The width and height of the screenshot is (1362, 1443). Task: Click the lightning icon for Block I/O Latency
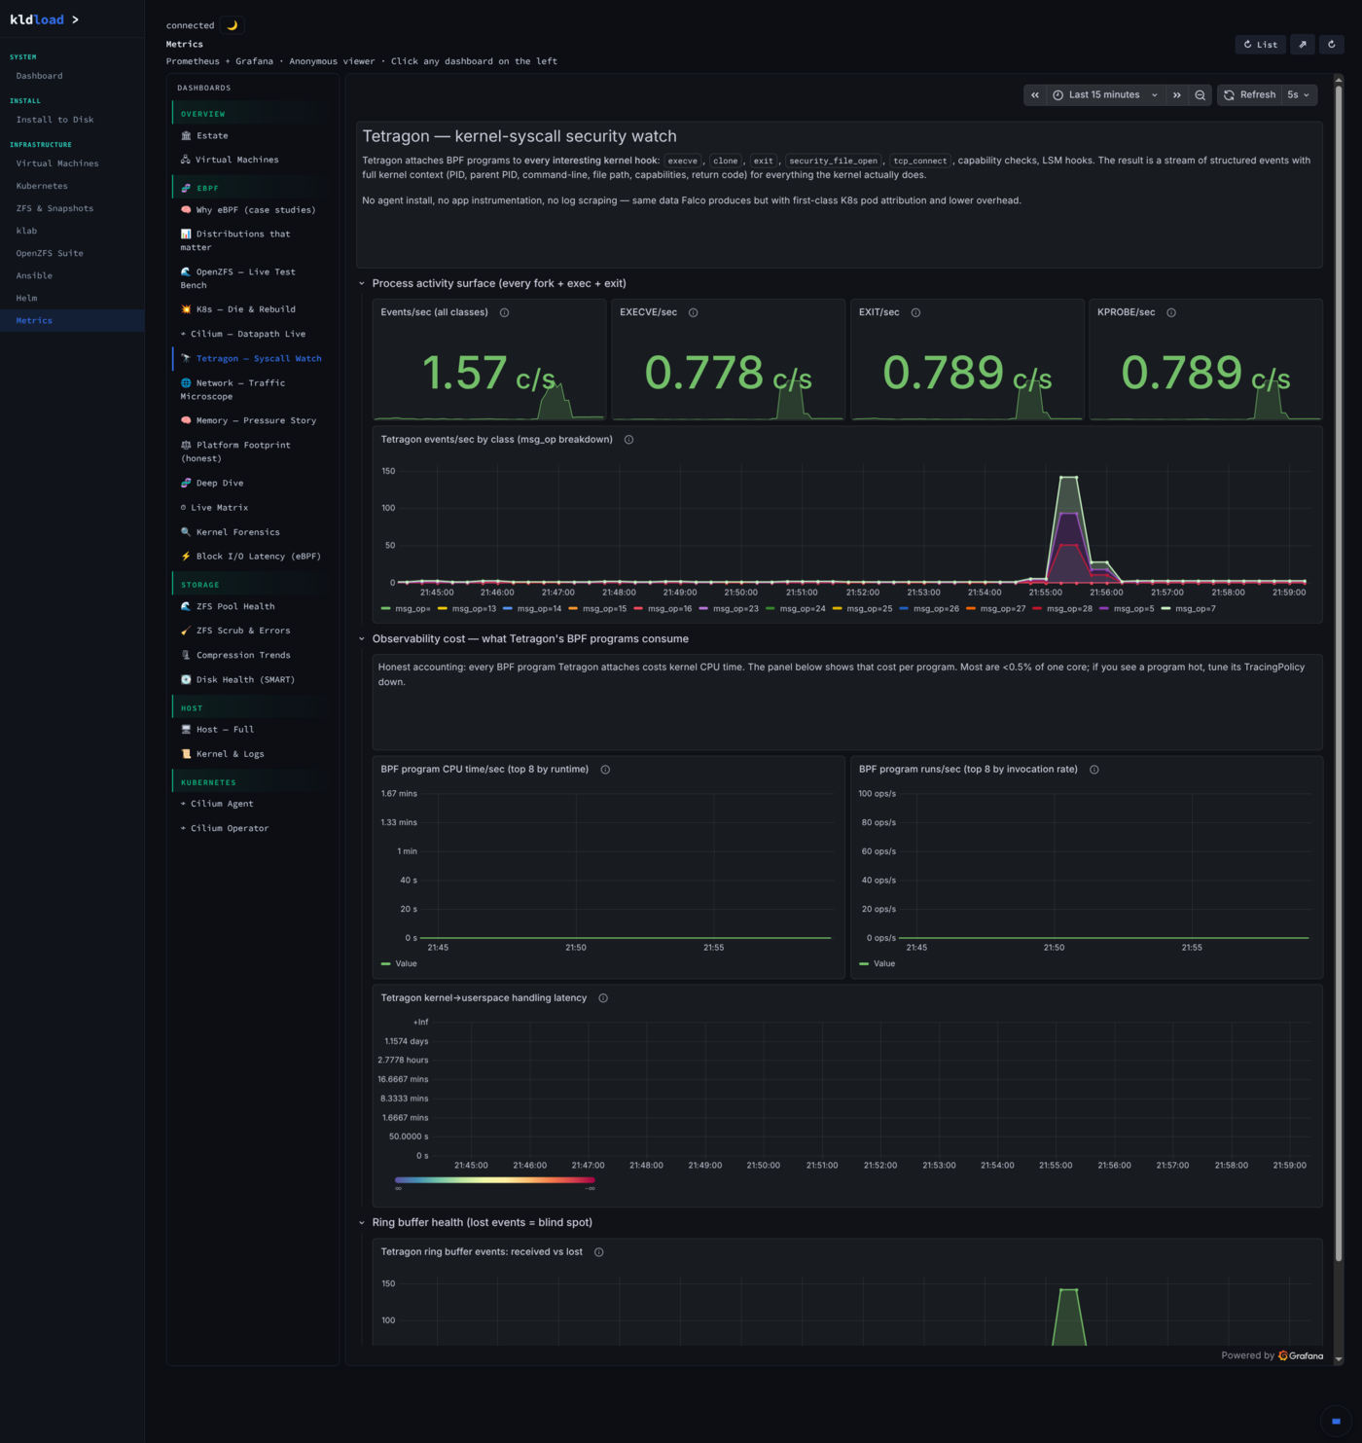point(186,557)
